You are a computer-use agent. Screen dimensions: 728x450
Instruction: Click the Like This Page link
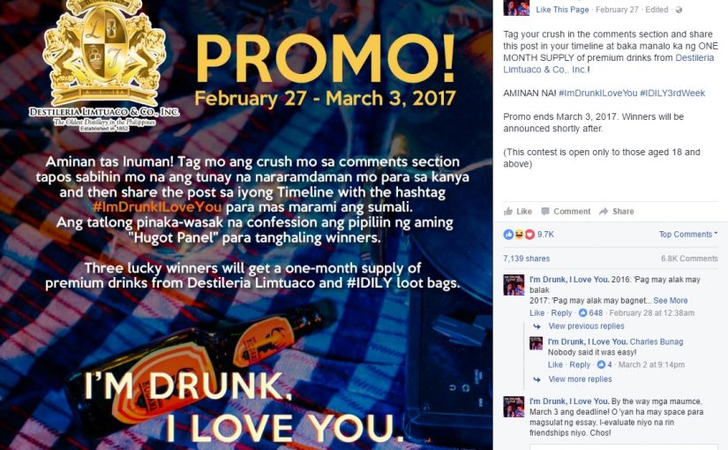tap(562, 10)
